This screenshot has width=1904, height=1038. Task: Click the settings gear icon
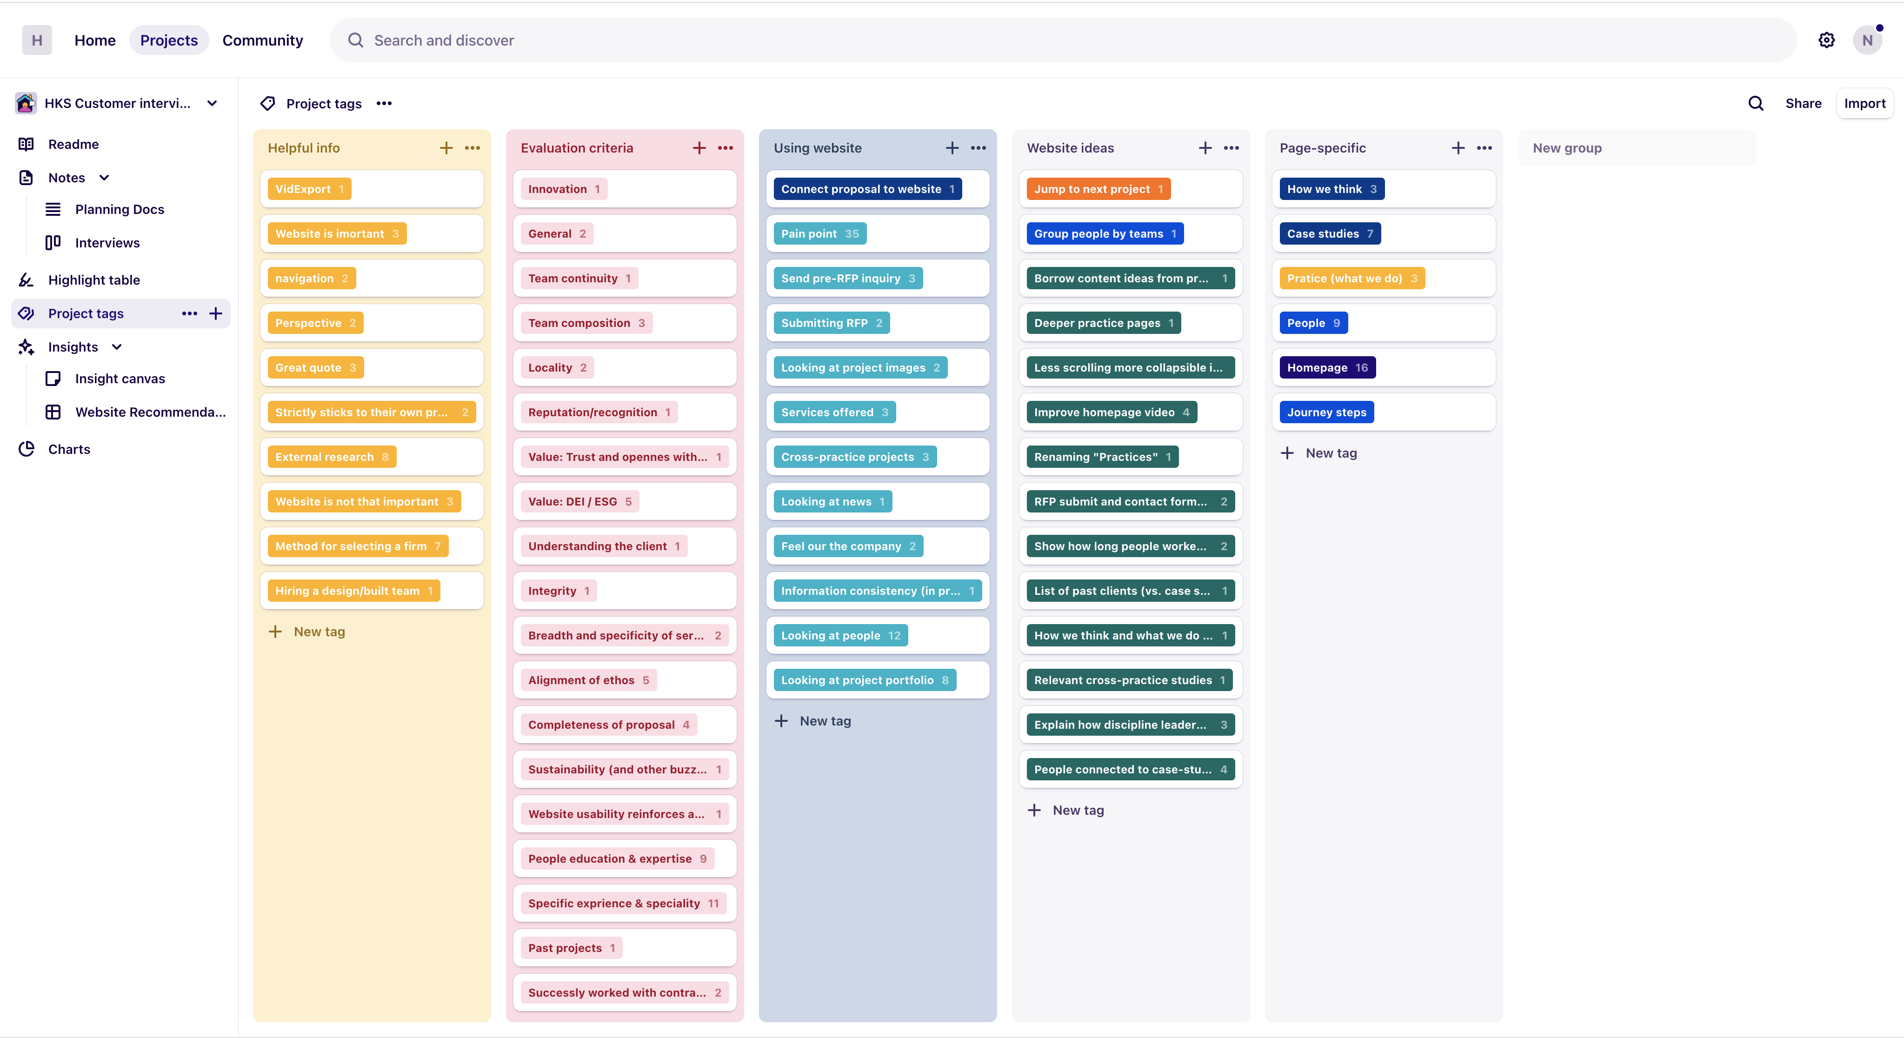[x=1826, y=40]
